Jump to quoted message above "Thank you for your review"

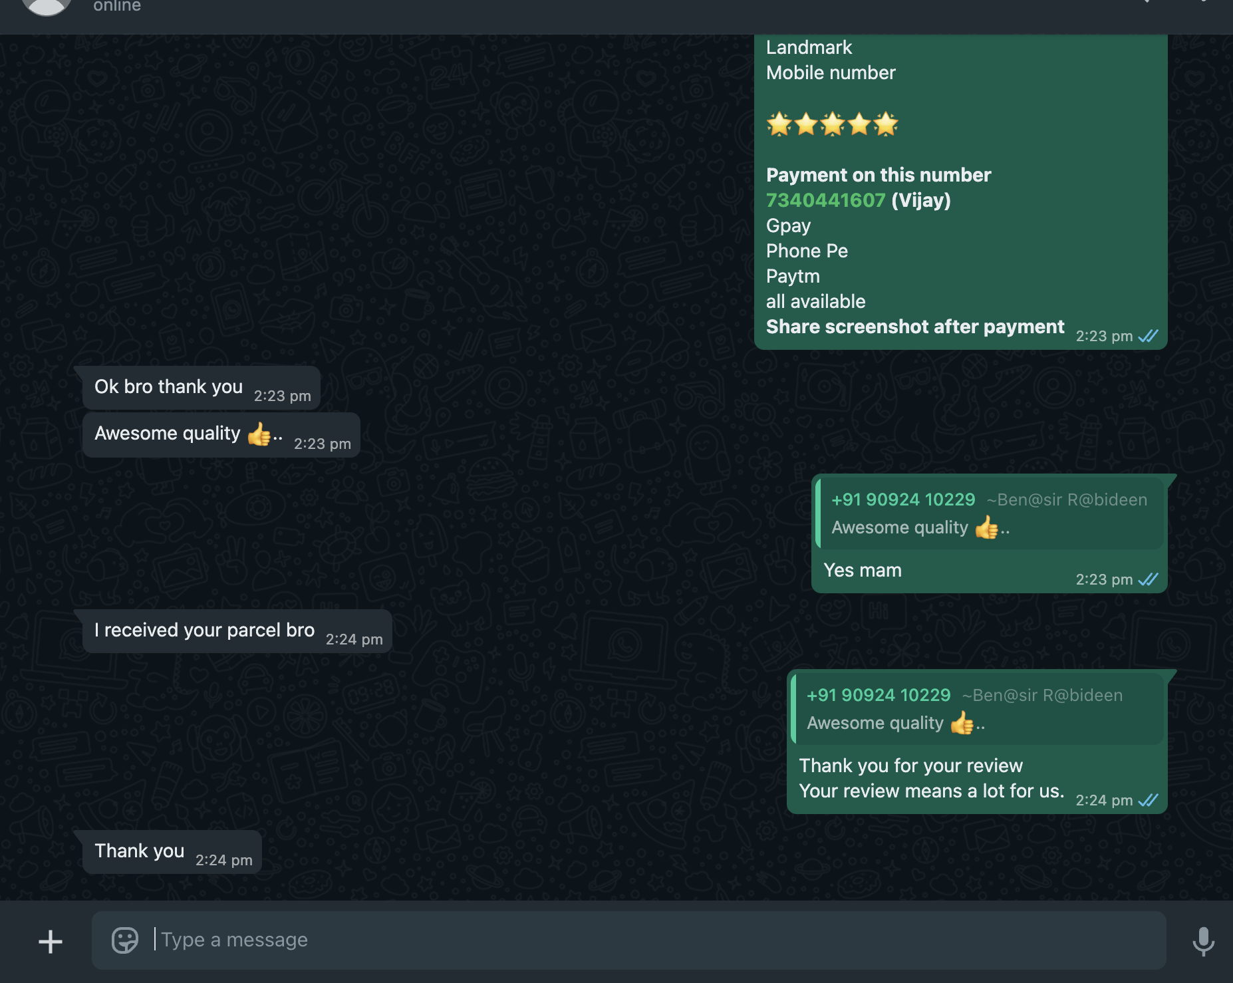click(977, 709)
